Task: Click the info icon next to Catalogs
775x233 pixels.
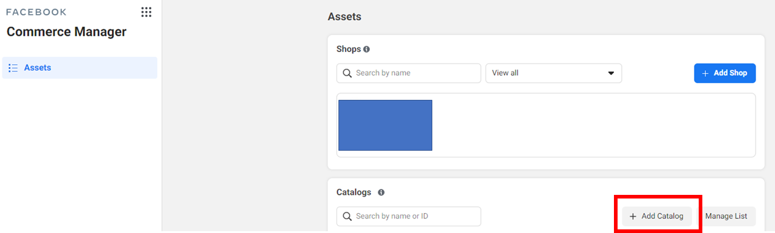Action: tap(381, 192)
